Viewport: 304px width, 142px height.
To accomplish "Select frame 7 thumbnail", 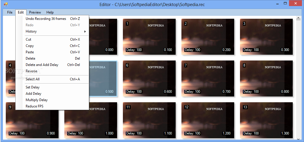I will pos(208,78).
